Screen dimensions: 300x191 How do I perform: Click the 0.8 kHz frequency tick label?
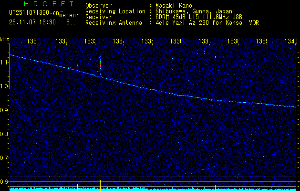pos(5,134)
